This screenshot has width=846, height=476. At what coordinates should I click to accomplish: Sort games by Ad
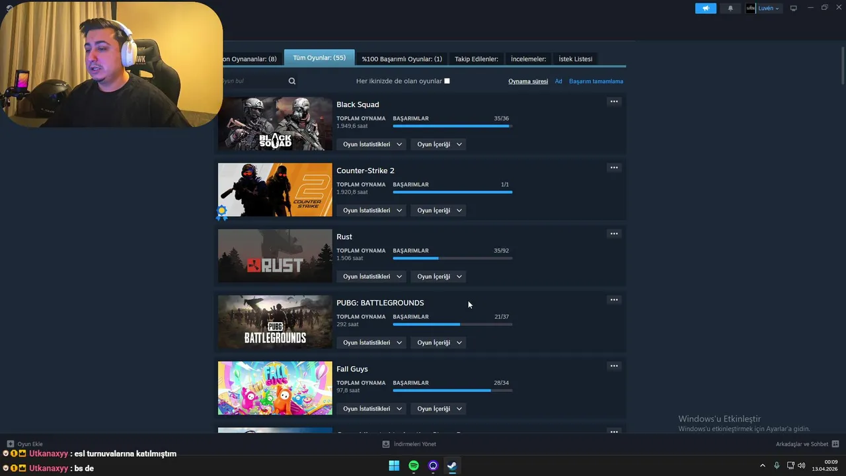[558, 81]
